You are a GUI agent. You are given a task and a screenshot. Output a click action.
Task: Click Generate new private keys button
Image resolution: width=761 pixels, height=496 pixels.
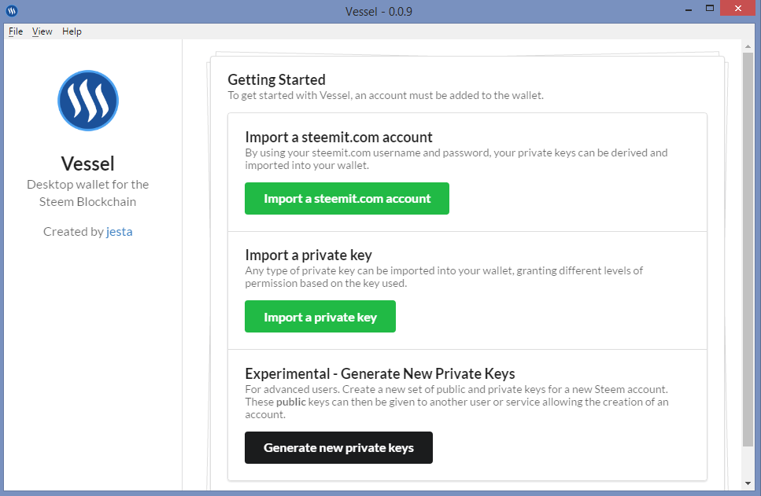[x=338, y=447]
